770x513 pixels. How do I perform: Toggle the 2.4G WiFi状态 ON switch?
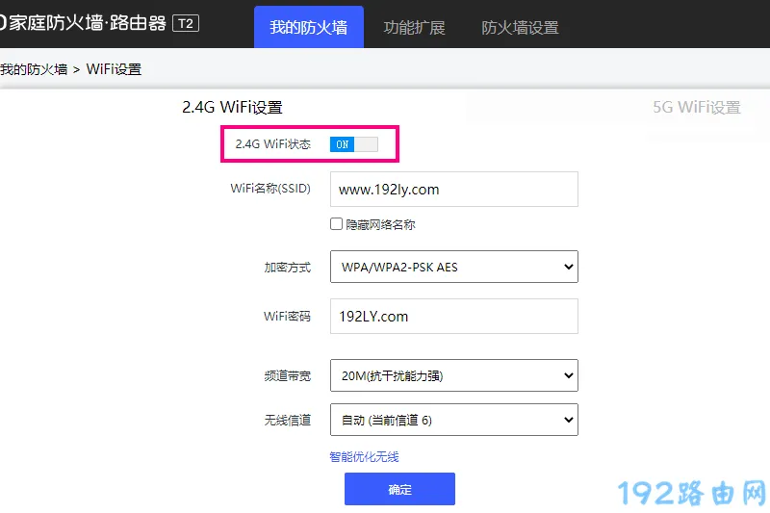pos(353,144)
